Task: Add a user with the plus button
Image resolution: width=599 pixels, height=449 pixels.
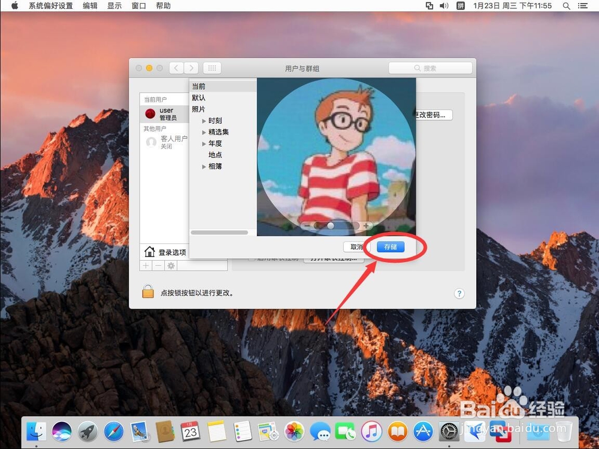Action: (146, 265)
